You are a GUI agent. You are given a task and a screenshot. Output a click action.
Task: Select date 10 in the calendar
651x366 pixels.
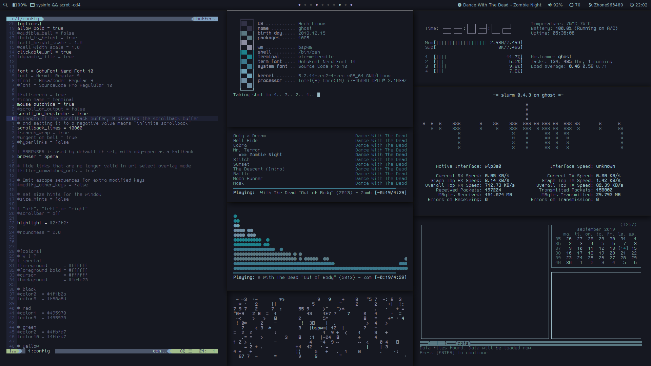pos(579,248)
